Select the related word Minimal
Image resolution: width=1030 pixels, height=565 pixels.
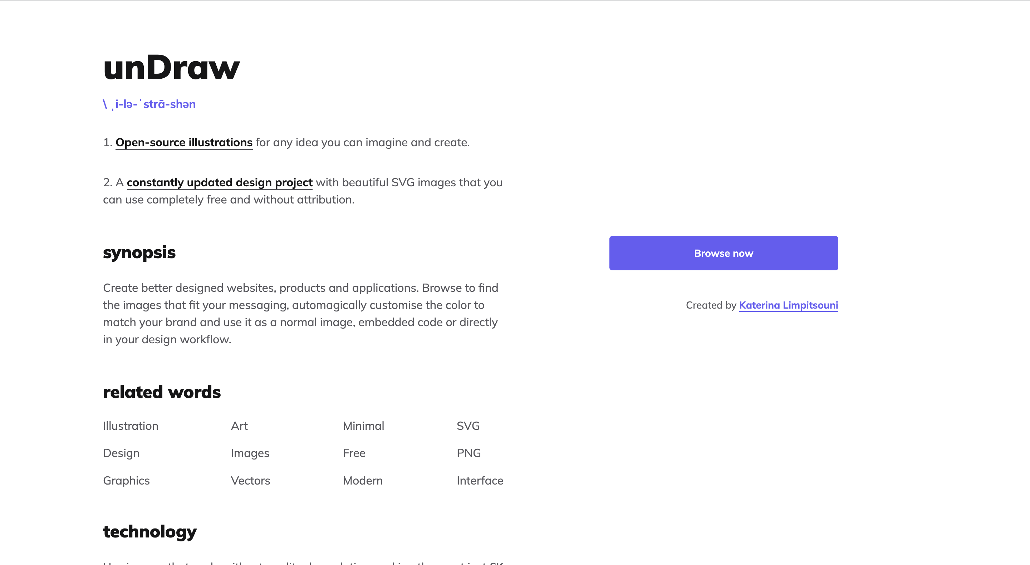(x=363, y=426)
